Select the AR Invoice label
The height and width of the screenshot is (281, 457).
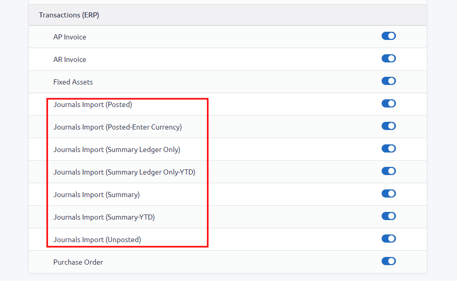70,59
